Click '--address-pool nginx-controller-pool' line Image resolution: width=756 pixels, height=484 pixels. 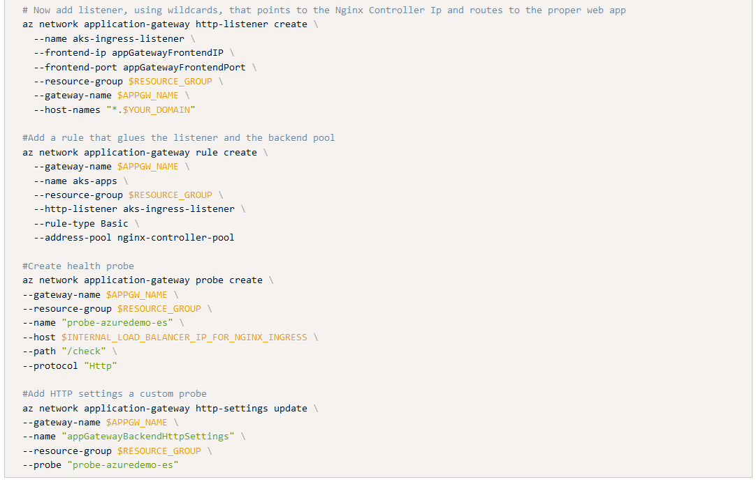click(x=134, y=237)
